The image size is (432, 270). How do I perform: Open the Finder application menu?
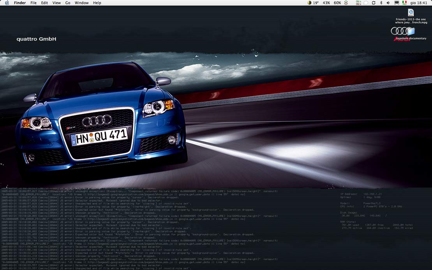20,3
